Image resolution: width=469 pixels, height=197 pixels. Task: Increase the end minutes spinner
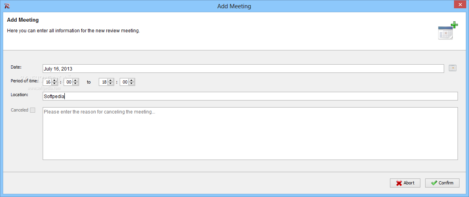(x=131, y=80)
